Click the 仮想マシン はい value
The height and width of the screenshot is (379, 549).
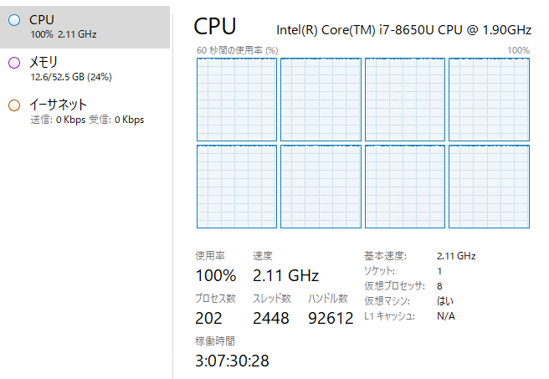point(445,301)
